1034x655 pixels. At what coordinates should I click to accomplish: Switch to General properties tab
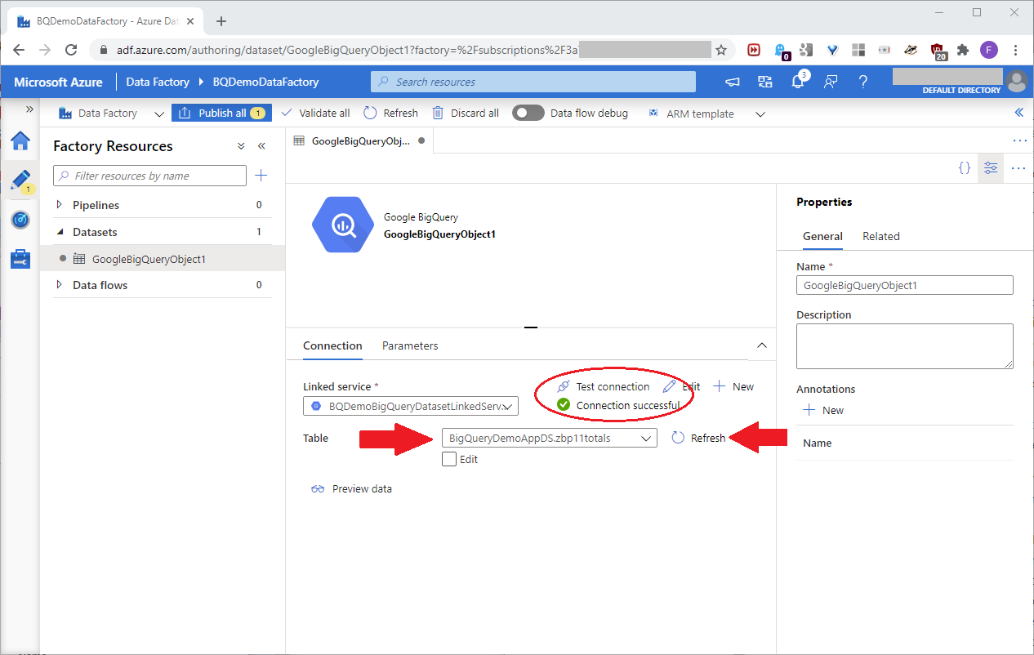[x=822, y=236]
